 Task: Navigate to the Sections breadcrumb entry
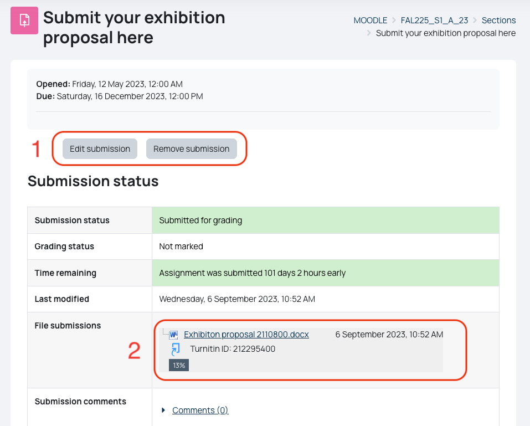click(x=498, y=20)
